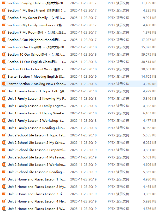Click the Unit 3 Home and Places Lesson 1 filename
Viewport: 165px width, 213px height.
click(37, 179)
